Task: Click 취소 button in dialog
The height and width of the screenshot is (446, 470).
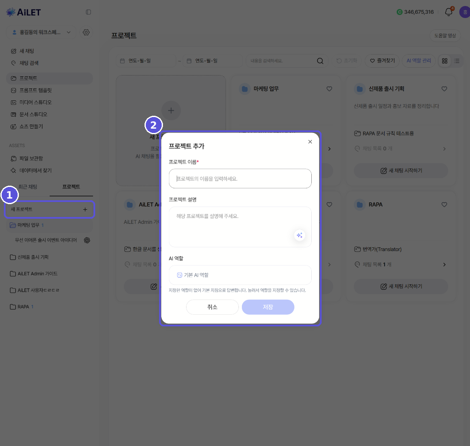Action: click(212, 307)
